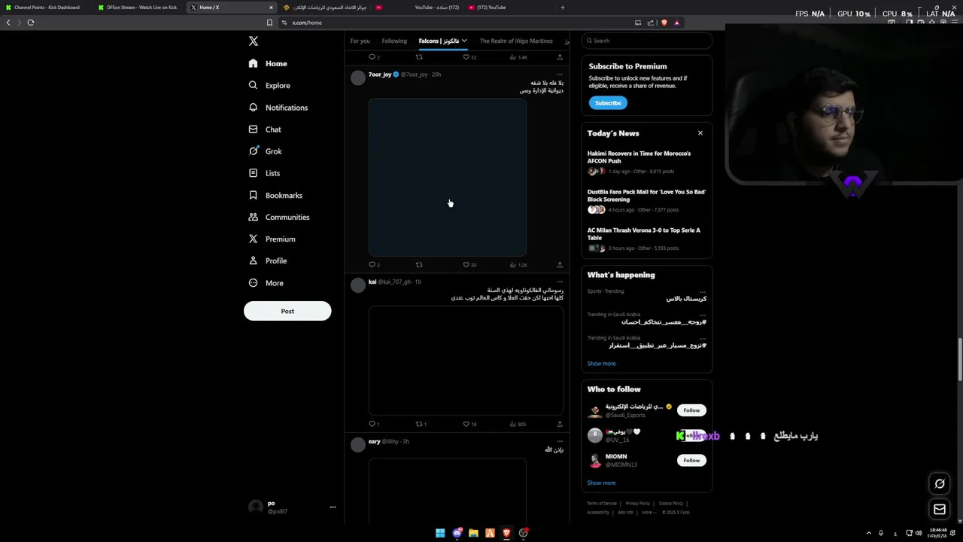Open more options on 7oor_joy's post

[x=559, y=75]
